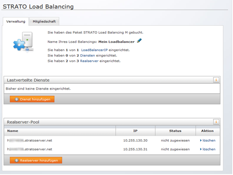Click the pencil icon to rename Mein Loadbalancer
This screenshot has width=233, height=175.
(139, 41)
